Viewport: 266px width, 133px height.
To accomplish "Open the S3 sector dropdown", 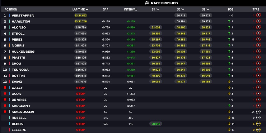I will tap(208, 9).
